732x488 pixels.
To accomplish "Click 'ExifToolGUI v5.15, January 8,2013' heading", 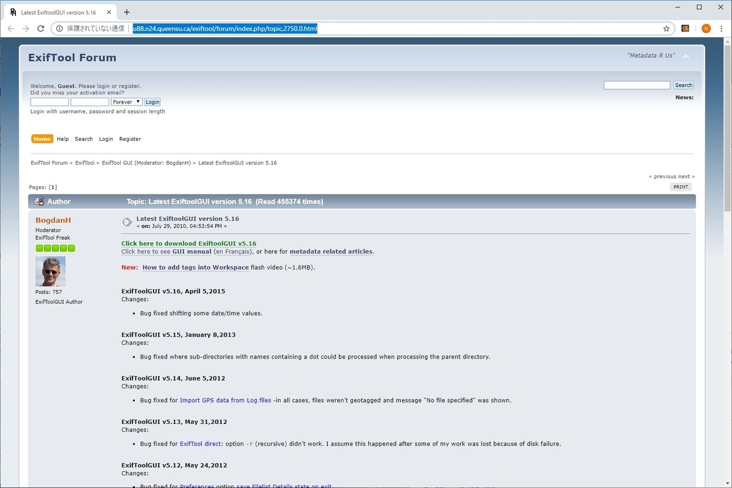I will click(178, 334).
